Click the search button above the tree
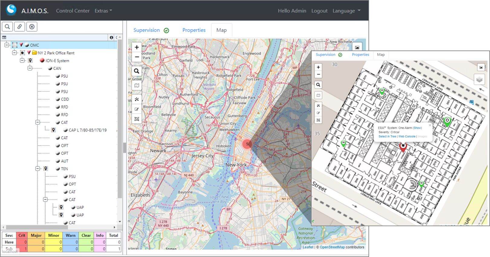 tap(7, 27)
